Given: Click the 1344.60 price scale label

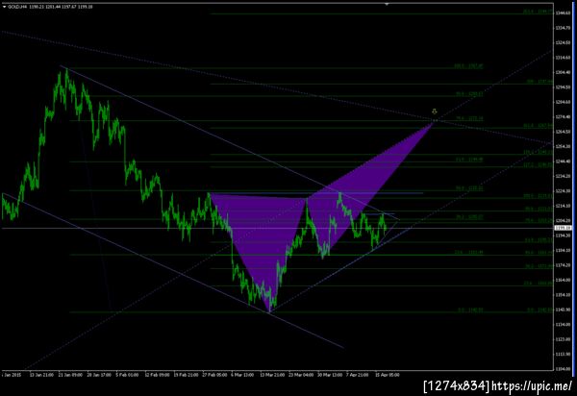Looking at the screenshot, I should 563,13.
